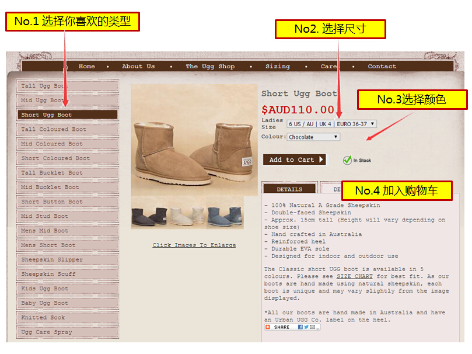472x354 pixels.
Task: Click the green In Stock checkmark icon
Action: pos(347,160)
